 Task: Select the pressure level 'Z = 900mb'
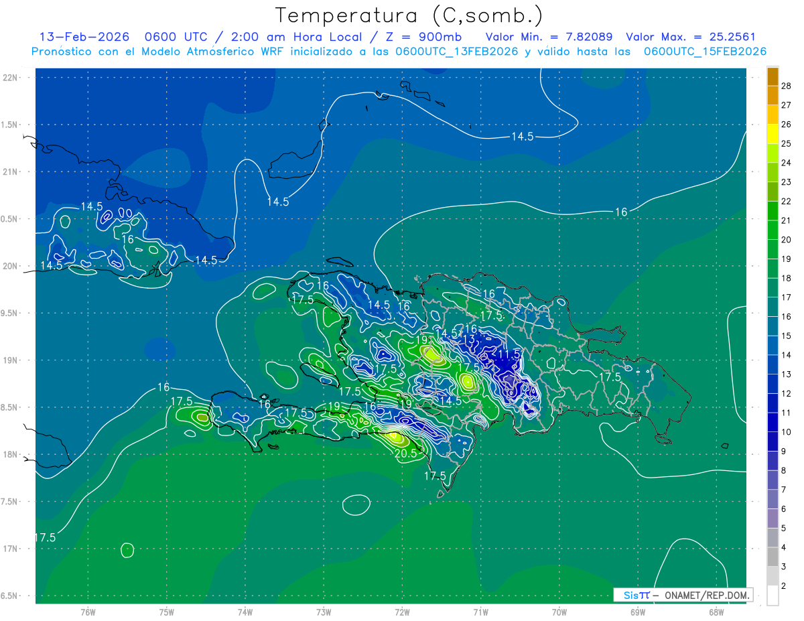pos(425,37)
